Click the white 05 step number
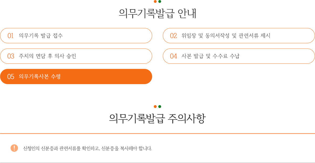The width and height of the screenshot is (315, 163). pyautogui.click(x=11, y=77)
